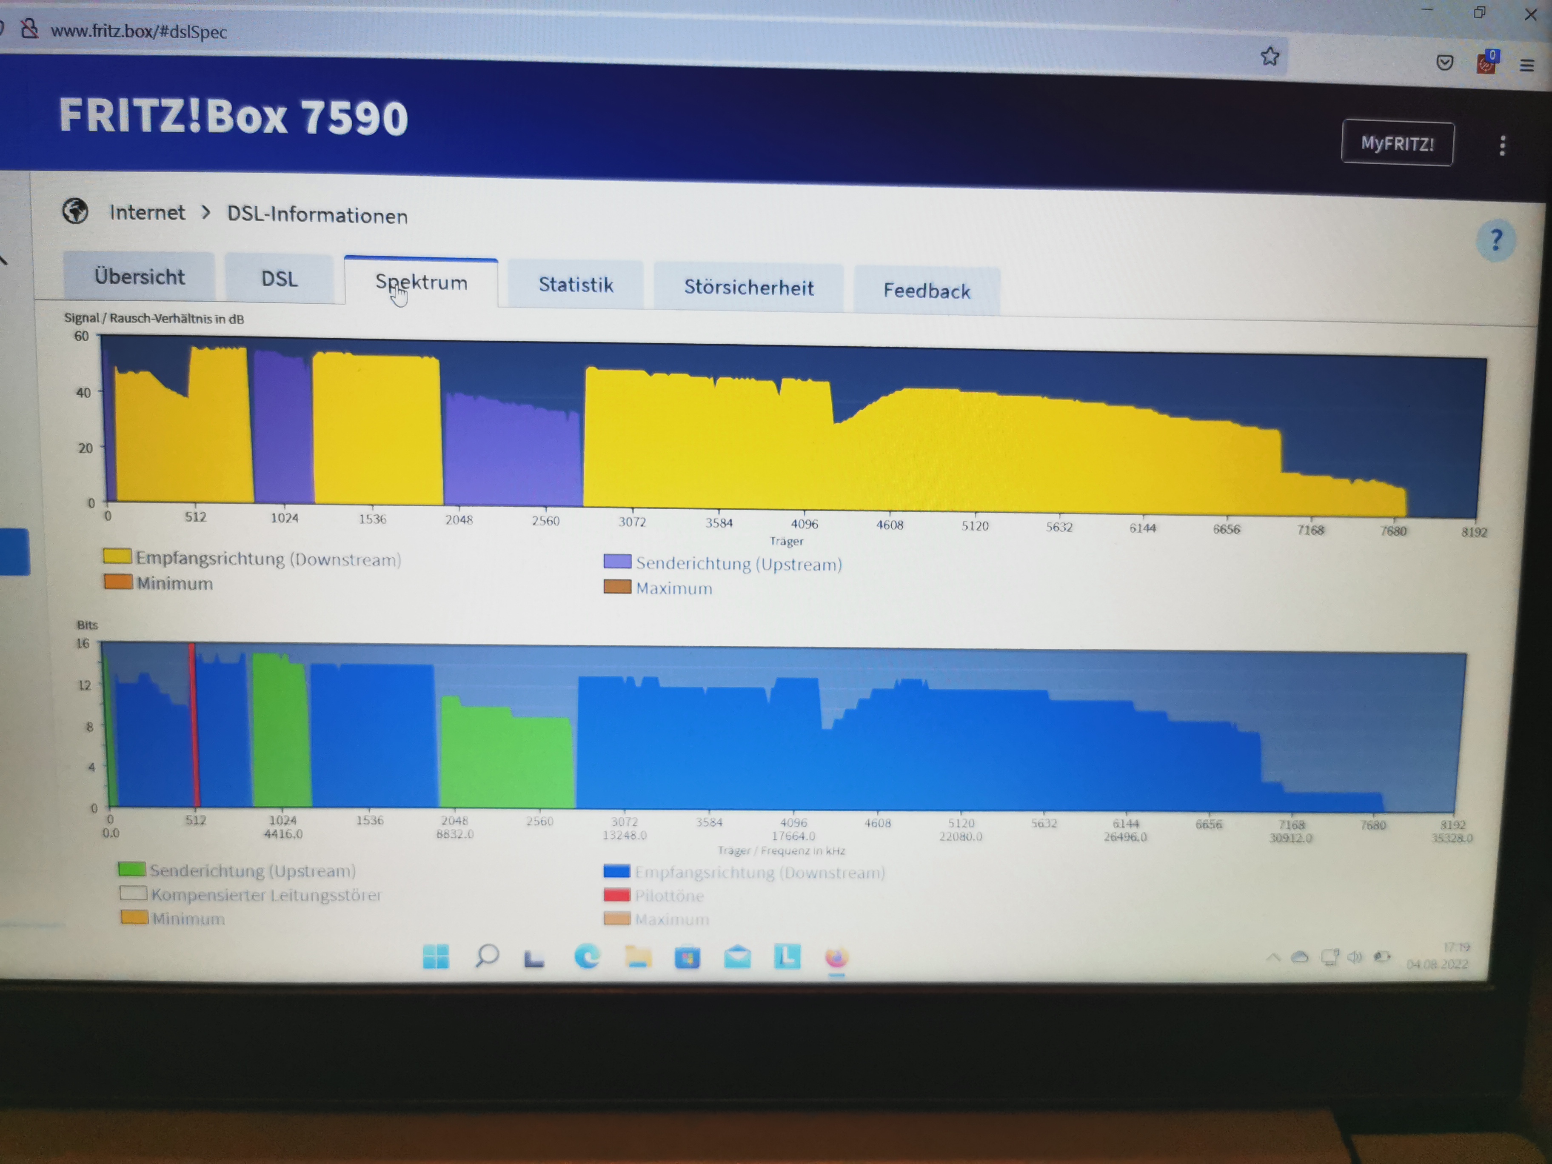
Task: Click the address bar URL
Action: coord(139,31)
